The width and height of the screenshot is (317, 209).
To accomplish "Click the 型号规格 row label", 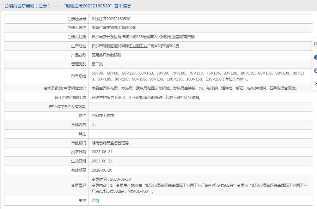I will (x=78, y=76).
